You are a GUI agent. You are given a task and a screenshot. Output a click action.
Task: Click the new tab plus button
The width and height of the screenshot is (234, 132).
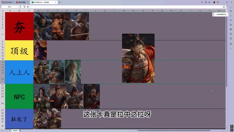[59, 2]
